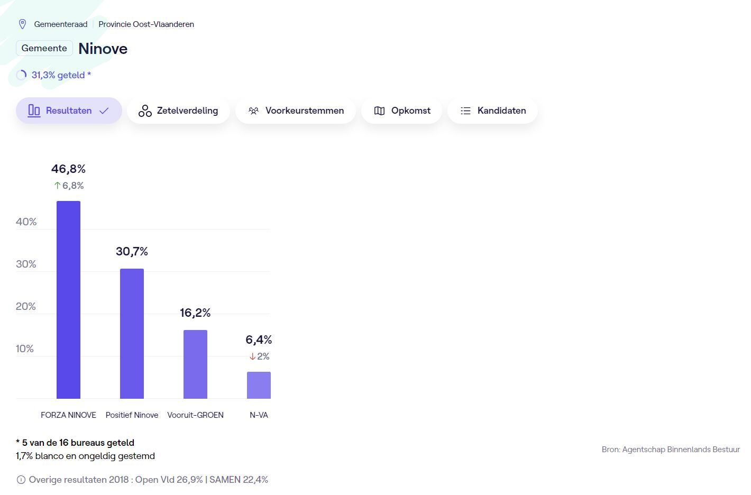Screen dimensions: 751x495
Task: Click the Gemeente label button
Action: pyautogui.click(x=44, y=48)
